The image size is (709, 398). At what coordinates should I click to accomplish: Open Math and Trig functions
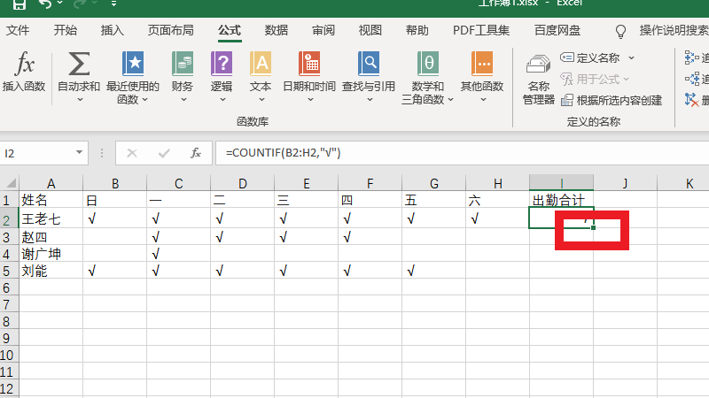click(428, 65)
